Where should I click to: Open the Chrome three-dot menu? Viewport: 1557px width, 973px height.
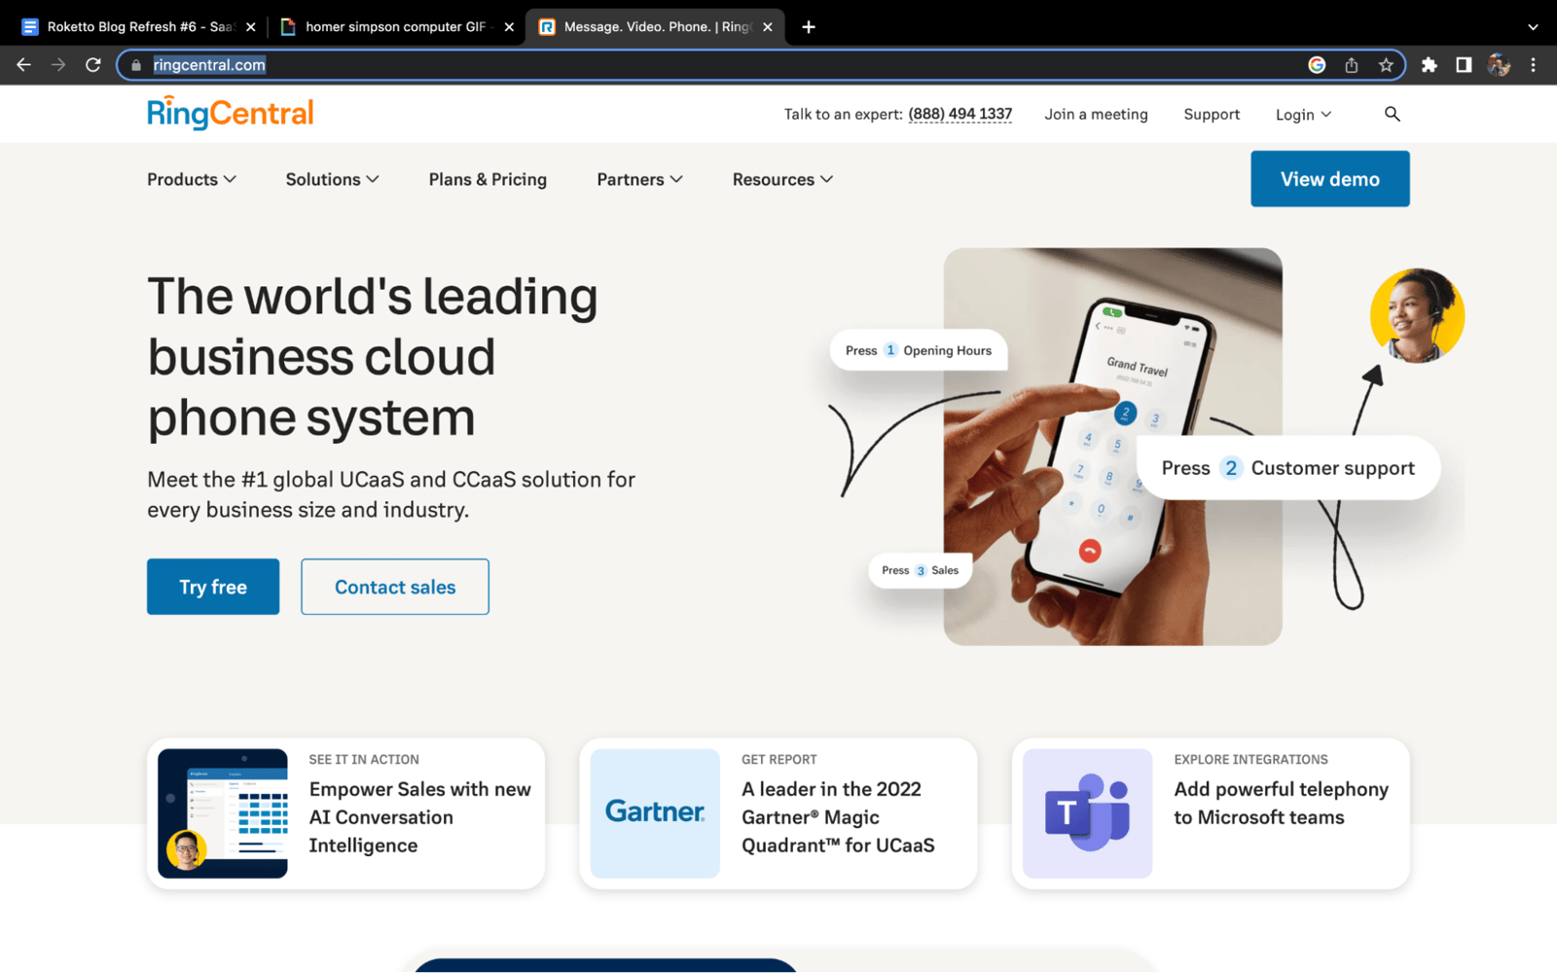point(1534,65)
